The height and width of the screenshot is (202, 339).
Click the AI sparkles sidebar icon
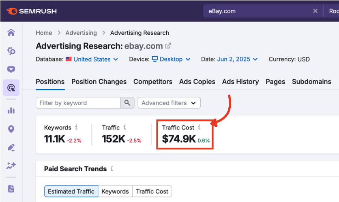coord(11,166)
